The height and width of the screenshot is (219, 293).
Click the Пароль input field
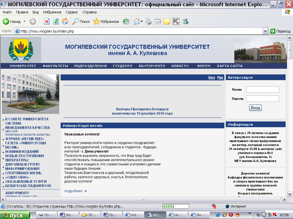(x=262, y=99)
